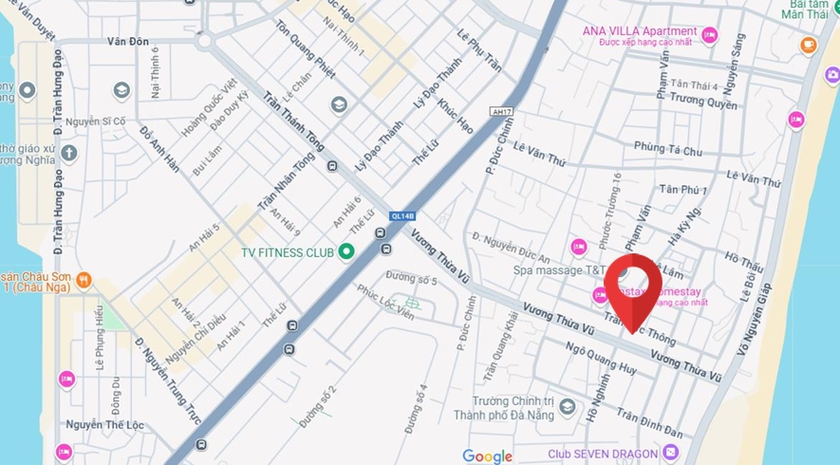
Task: Click the QL14B highway shield
Action: [402, 216]
